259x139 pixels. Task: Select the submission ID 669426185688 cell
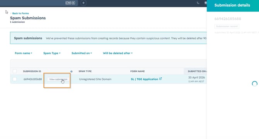[x=32, y=79]
